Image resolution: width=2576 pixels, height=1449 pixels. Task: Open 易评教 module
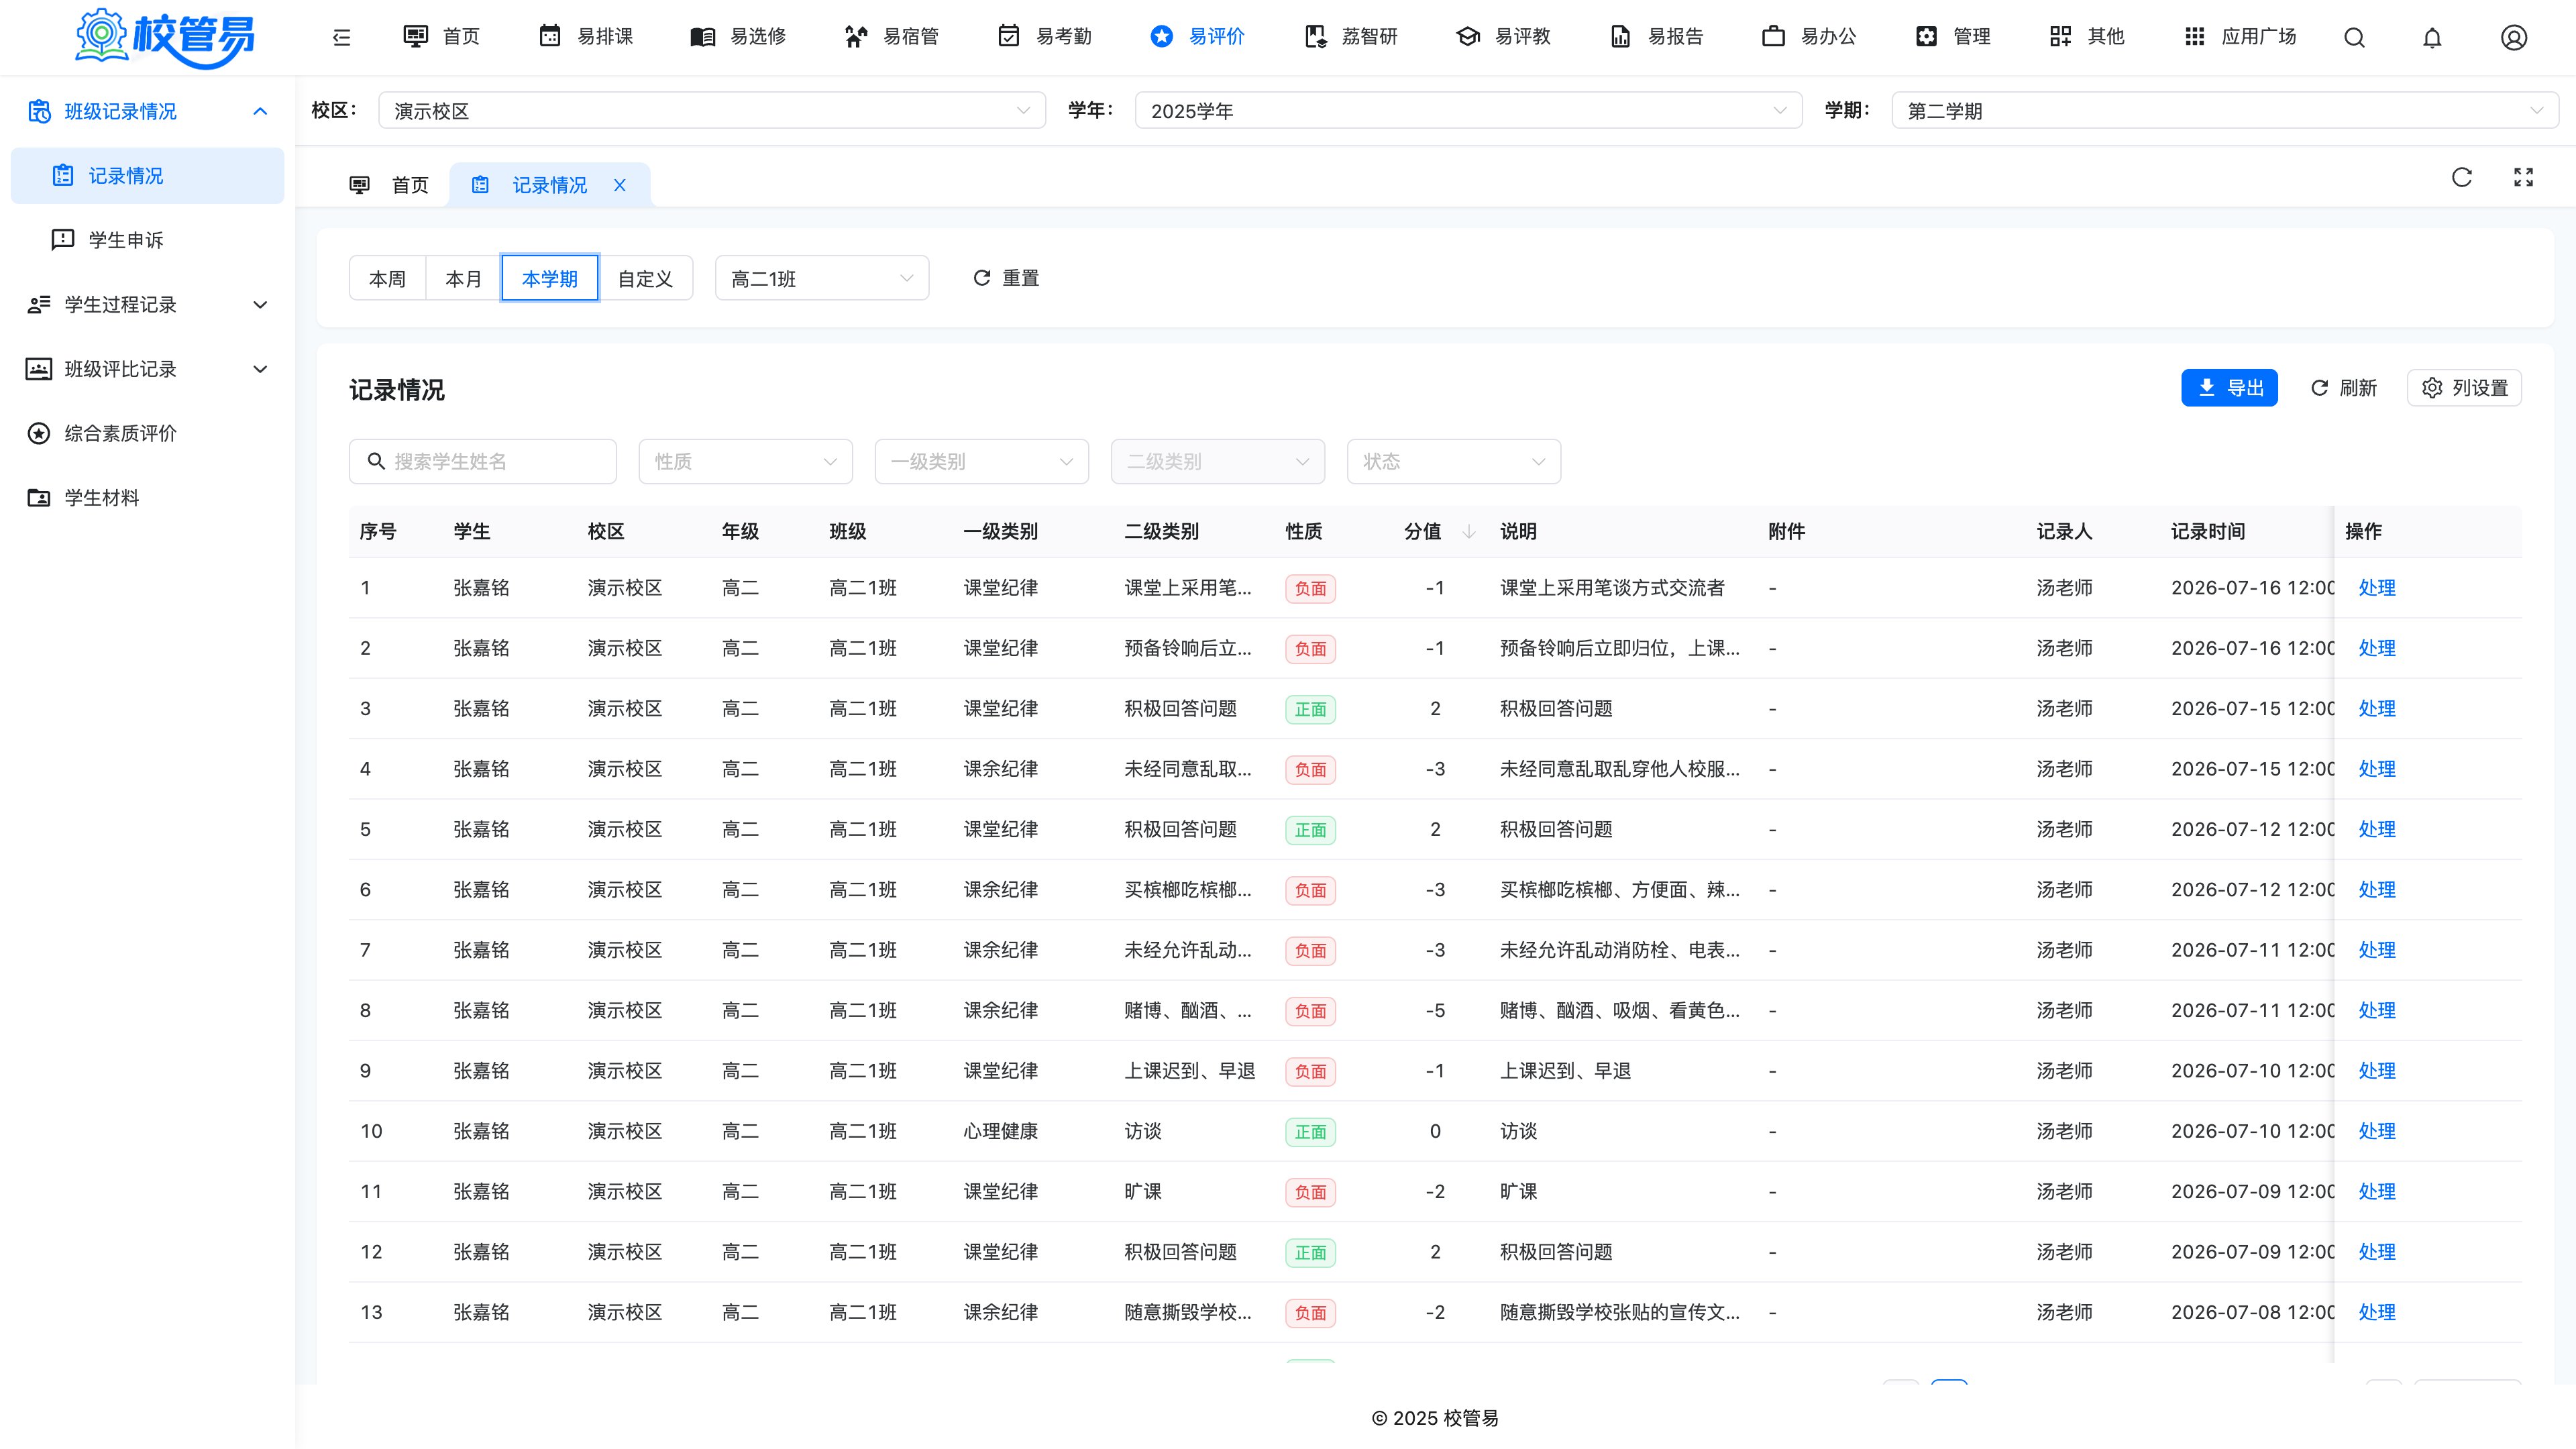click(1504, 37)
